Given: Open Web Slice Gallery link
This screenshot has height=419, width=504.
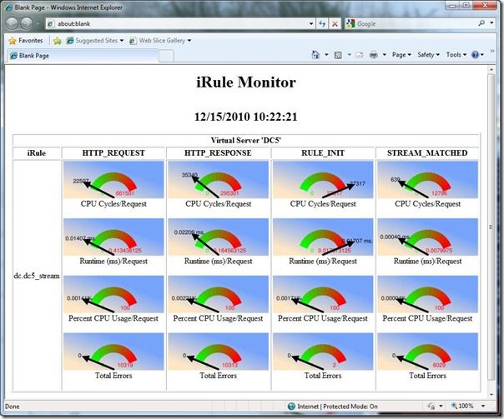Looking at the screenshot, I should point(157,41).
